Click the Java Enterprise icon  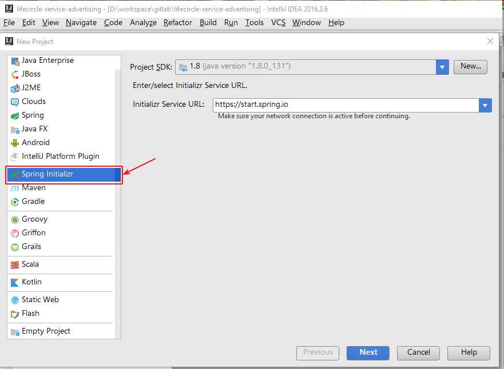point(15,61)
